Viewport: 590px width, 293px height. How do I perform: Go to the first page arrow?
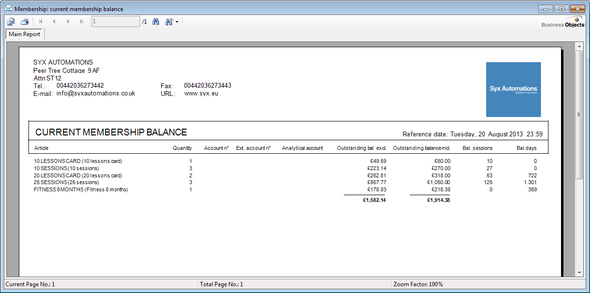pyautogui.click(x=41, y=22)
